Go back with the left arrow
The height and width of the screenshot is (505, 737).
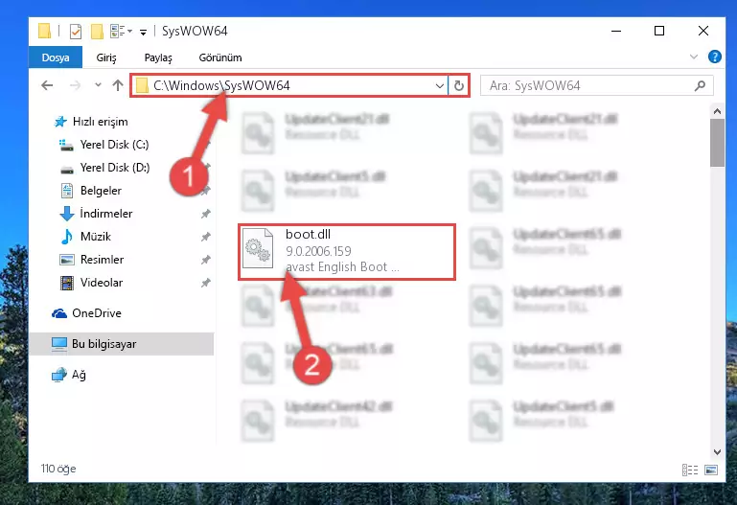47,85
